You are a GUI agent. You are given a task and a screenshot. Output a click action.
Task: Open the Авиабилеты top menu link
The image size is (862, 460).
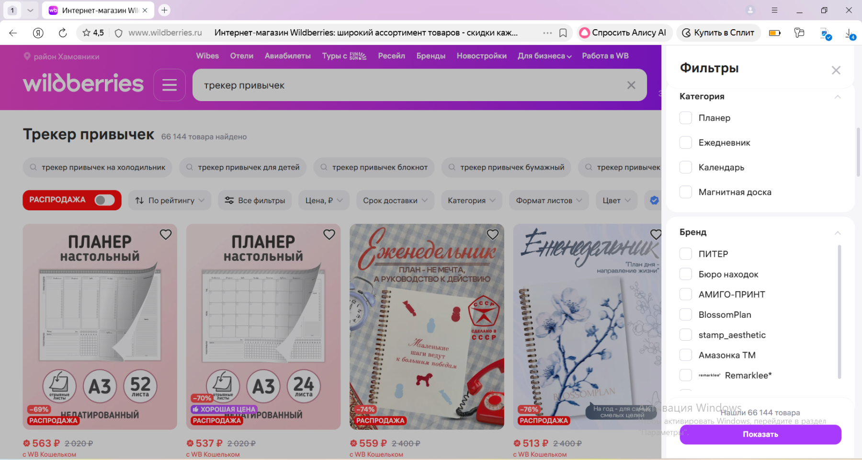(287, 56)
